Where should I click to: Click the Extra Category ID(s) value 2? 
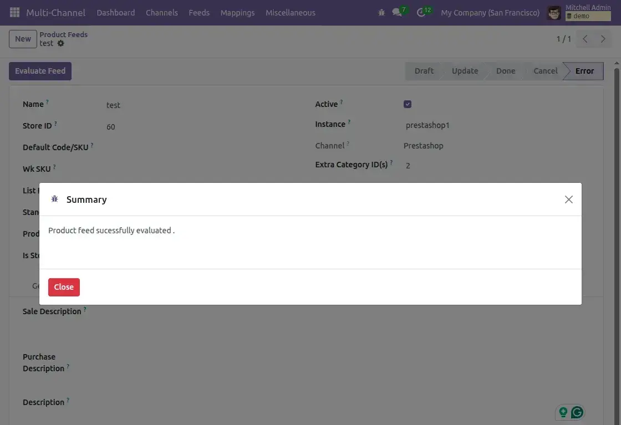coord(408,166)
